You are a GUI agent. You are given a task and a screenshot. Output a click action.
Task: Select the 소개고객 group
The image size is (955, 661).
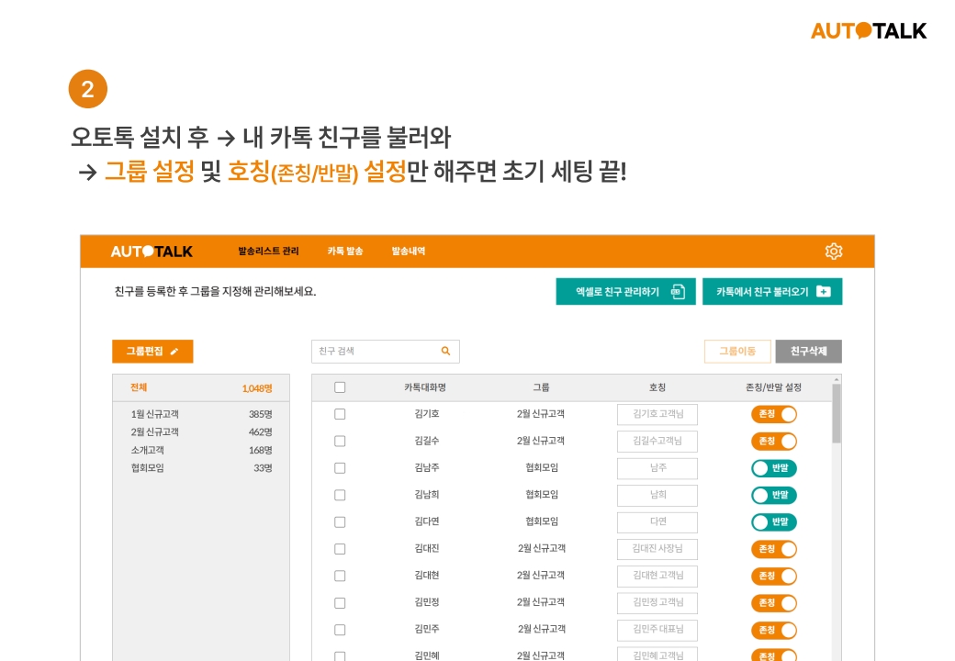[201, 451]
